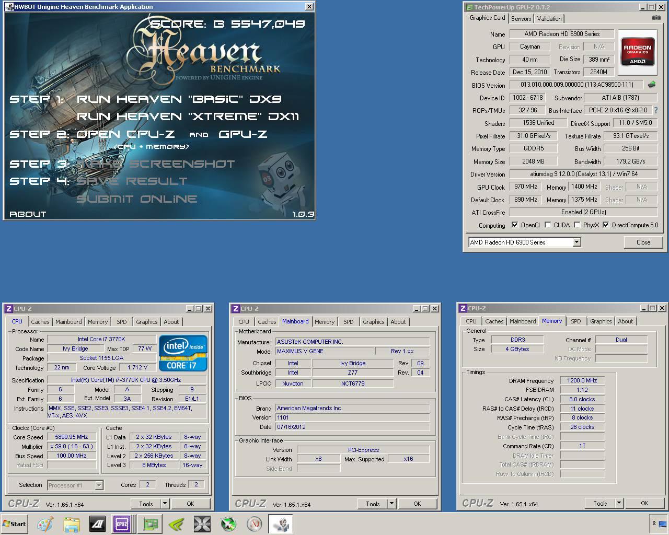Image resolution: width=669 pixels, height=535 pixels.
Task: Click the DRAM Frequency 1200.0 MHz value
Action: point(582,380)
